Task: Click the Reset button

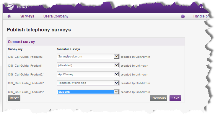Action: coord(14,98)
